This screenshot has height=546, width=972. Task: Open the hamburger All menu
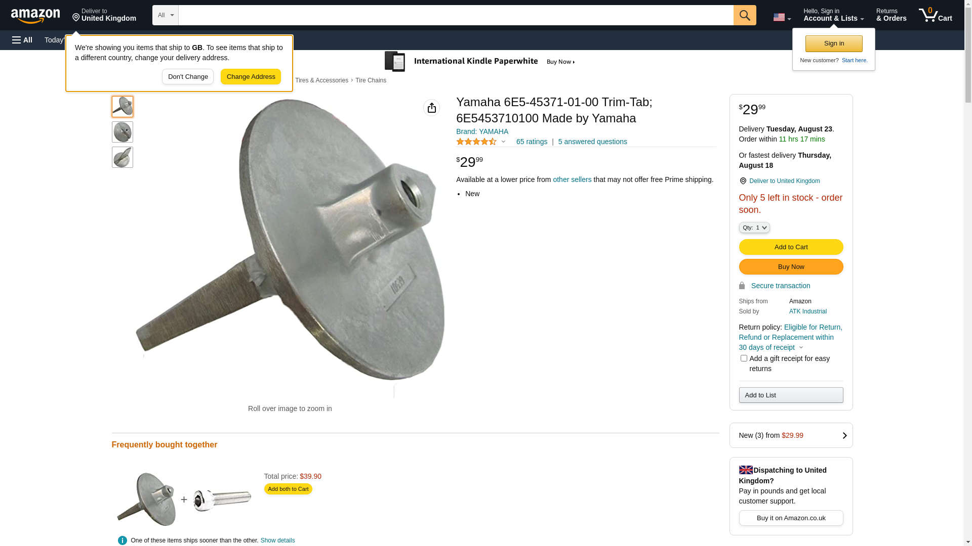[x=22, y=40]
